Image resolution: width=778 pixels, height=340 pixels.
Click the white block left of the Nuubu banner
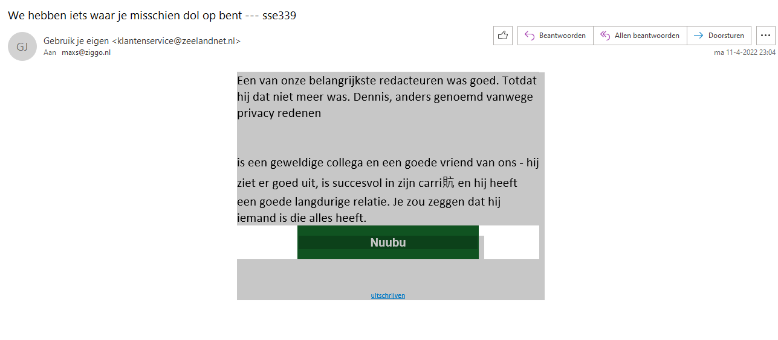267,242
